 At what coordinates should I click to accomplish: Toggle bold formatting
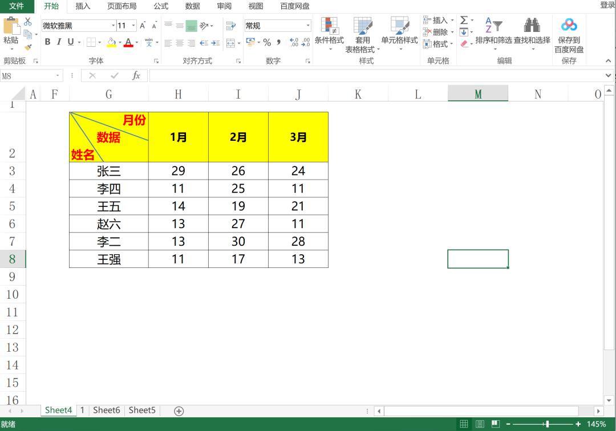tap(47, 42)
